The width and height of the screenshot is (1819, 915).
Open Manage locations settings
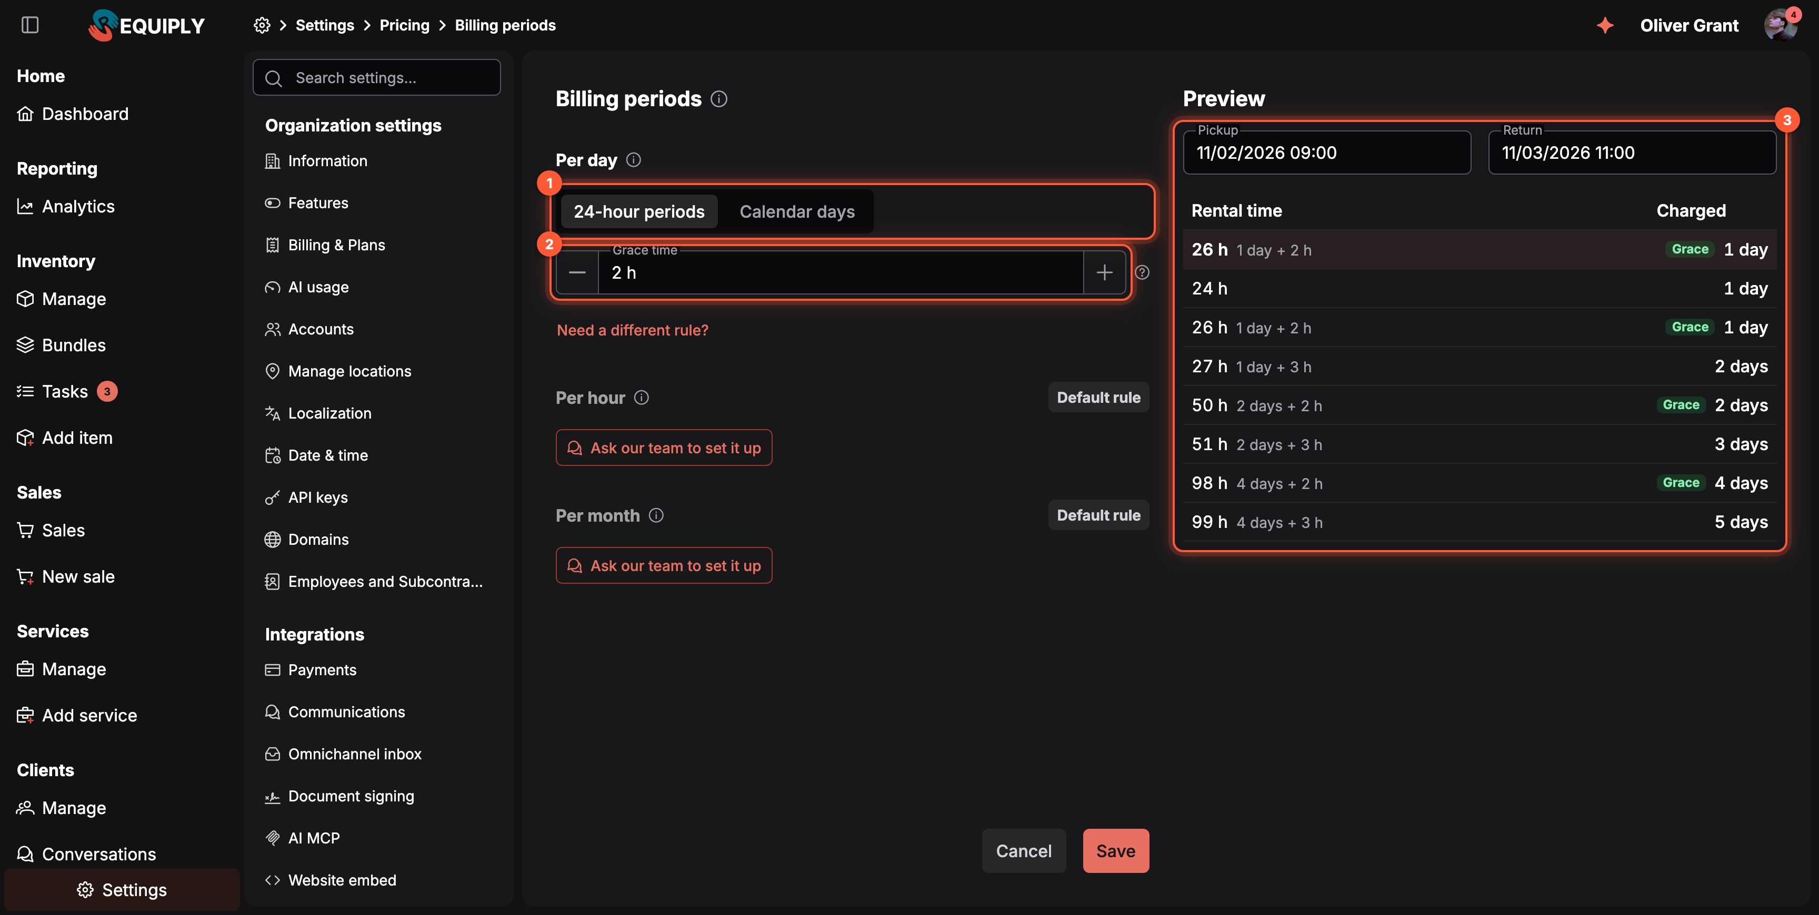[338, 372]
